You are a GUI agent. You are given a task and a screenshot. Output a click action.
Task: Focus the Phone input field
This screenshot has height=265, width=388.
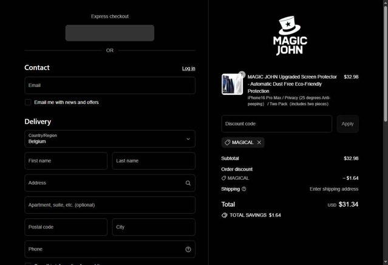(x=110, y=249)
